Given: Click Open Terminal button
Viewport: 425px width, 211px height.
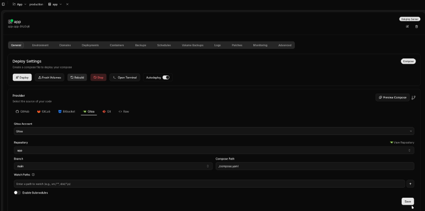Looking at the screenshot, I should point(125,78).
